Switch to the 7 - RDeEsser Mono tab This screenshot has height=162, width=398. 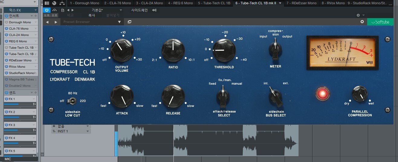(x=301, y=3)
